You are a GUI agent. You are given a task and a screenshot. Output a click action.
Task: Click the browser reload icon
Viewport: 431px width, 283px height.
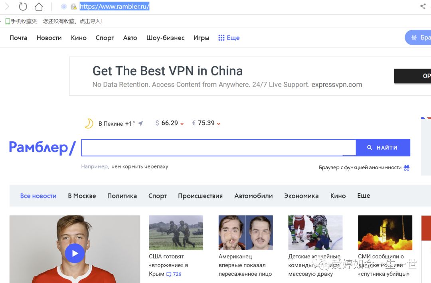pyautogui.click(x=23, y=6)
